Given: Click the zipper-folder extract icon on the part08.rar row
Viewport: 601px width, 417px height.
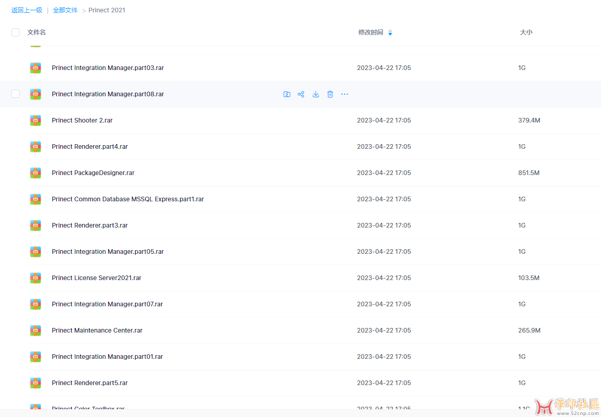Looking at the screenshot, I should (287, 94).
